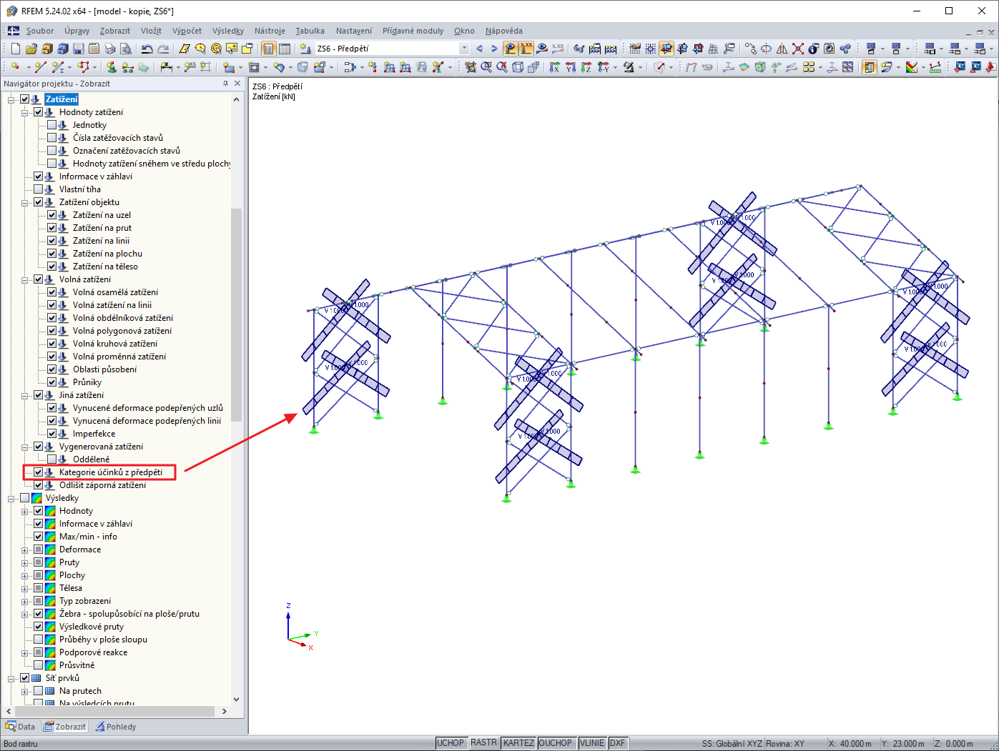Enable Čísla zatěžovacích stavů checkbox
The width and height of the screenshot is (999, 751).
pos(51,138)
